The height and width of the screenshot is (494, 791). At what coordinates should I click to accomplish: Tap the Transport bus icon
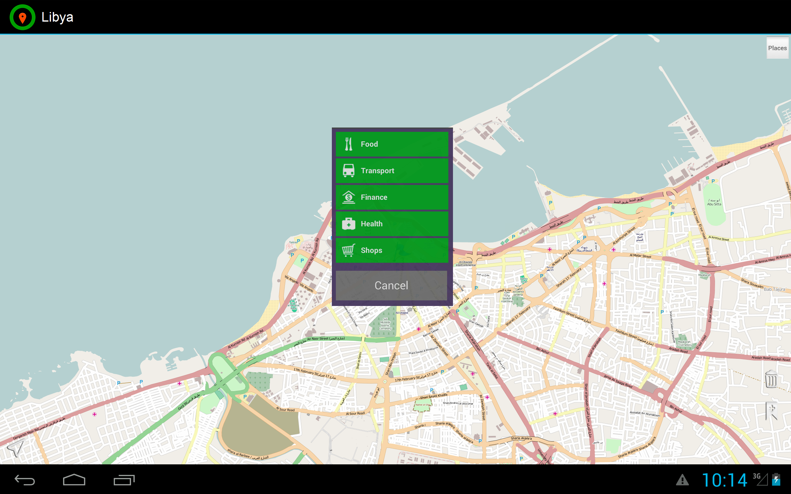tap(349, 170)
